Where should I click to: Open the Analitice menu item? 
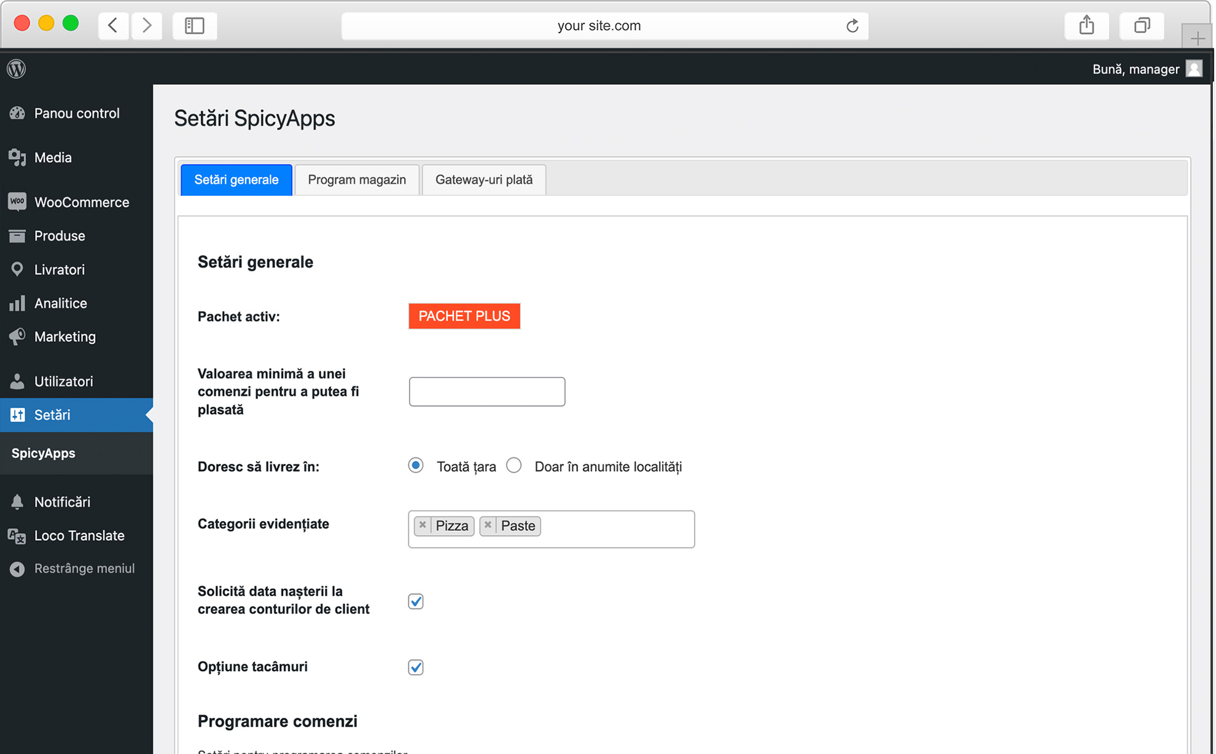click(76, 303)
